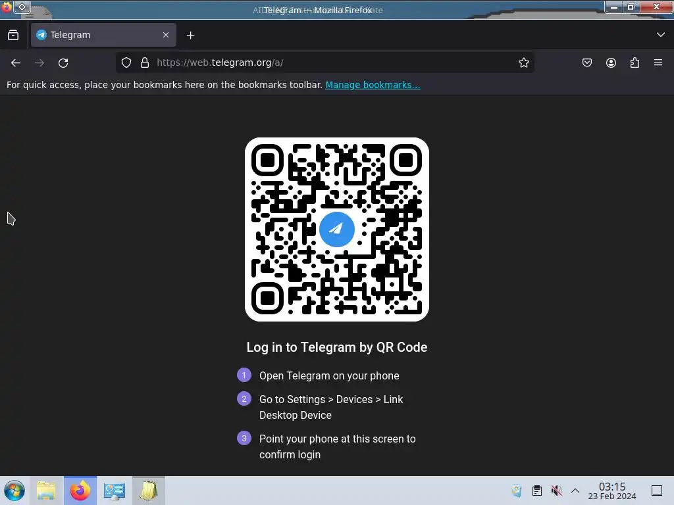674x505 pixels.
Task: Maximize or restore the Firefox window
Action: click(631, 7)
